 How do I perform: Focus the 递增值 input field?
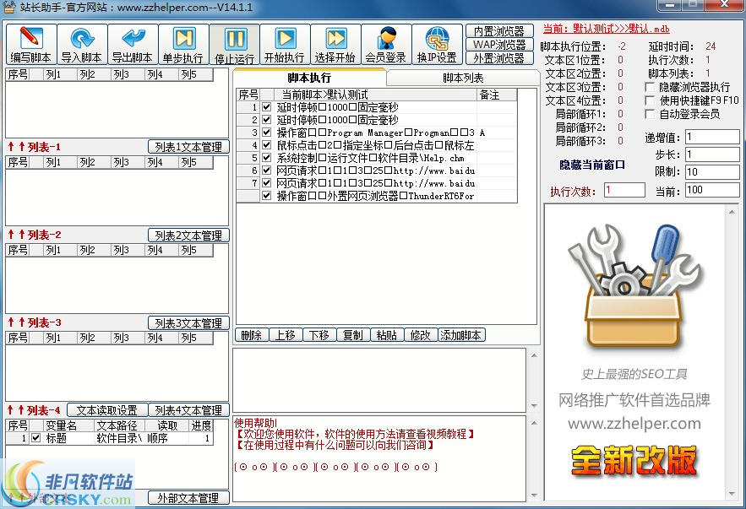(x=712, y=138)
